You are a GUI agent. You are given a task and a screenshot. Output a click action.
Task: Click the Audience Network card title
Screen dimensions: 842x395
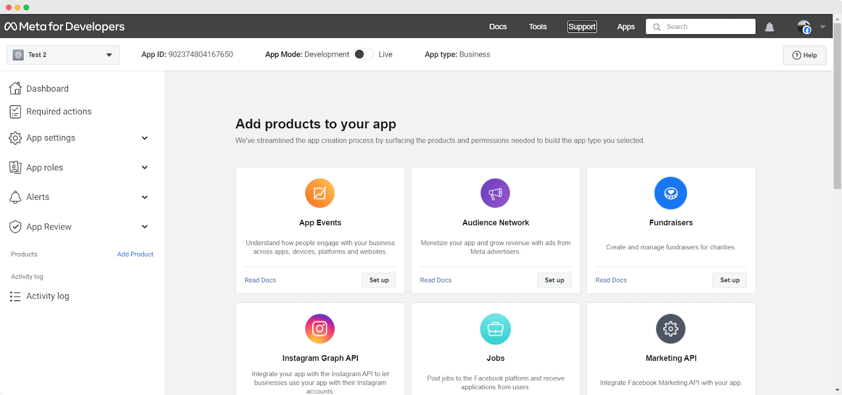tap(496, 222)
